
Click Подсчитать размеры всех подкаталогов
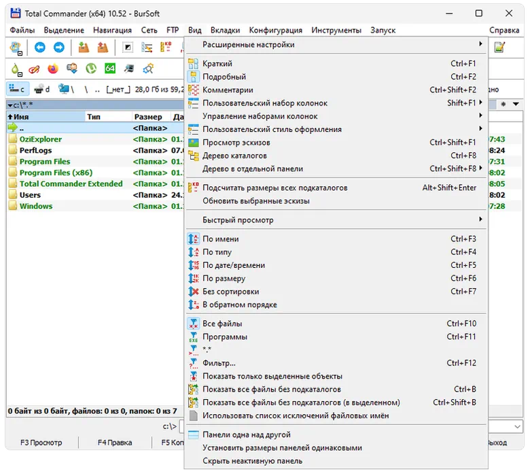tap(336, 188)
